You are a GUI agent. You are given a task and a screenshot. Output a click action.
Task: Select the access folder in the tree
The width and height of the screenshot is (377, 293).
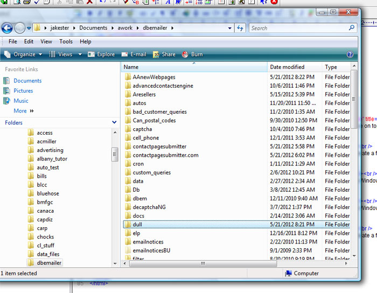point(45,133)
